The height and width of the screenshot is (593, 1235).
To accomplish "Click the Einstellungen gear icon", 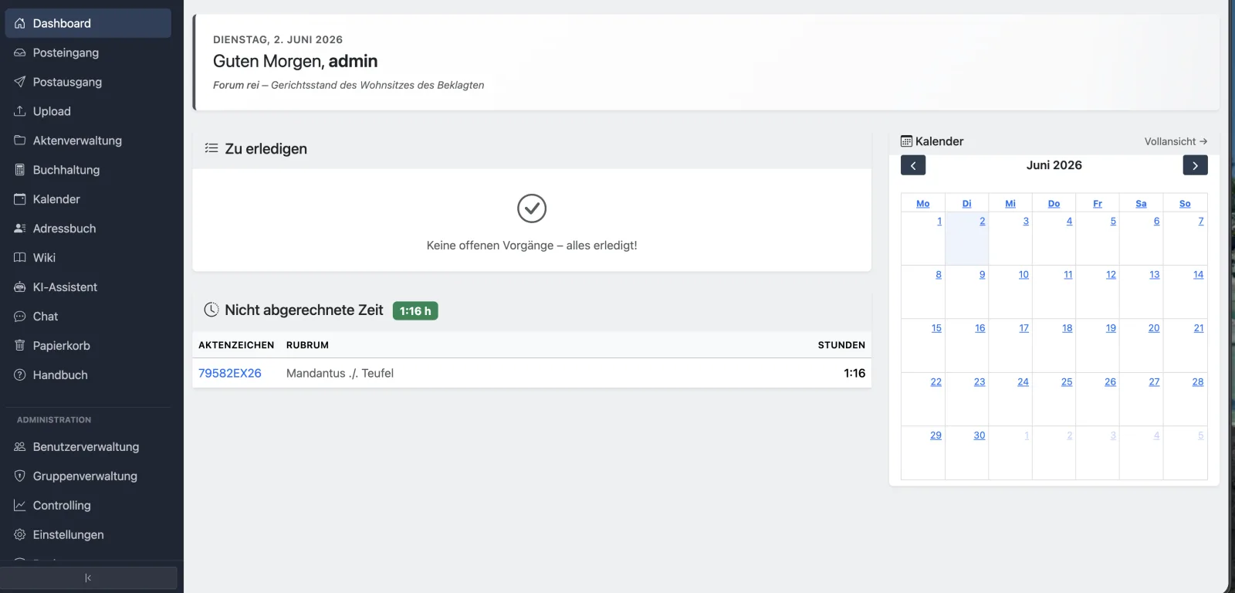I will [x=20, y=535].
